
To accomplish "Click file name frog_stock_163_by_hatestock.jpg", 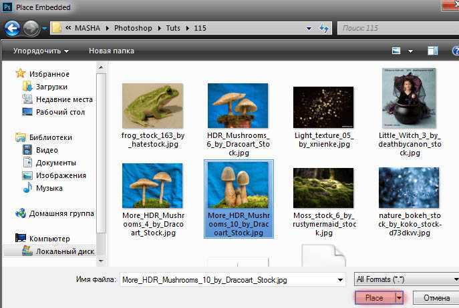I will (x=153, y=140).
